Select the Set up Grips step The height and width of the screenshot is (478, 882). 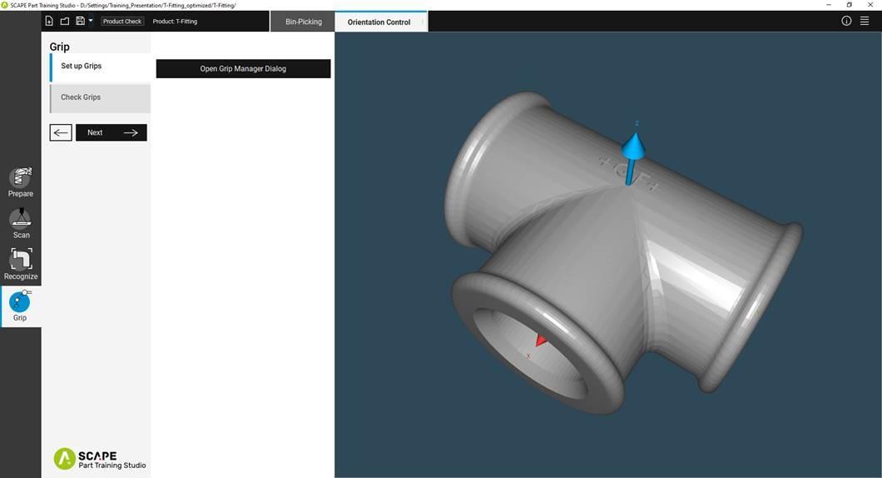[100, 67]
